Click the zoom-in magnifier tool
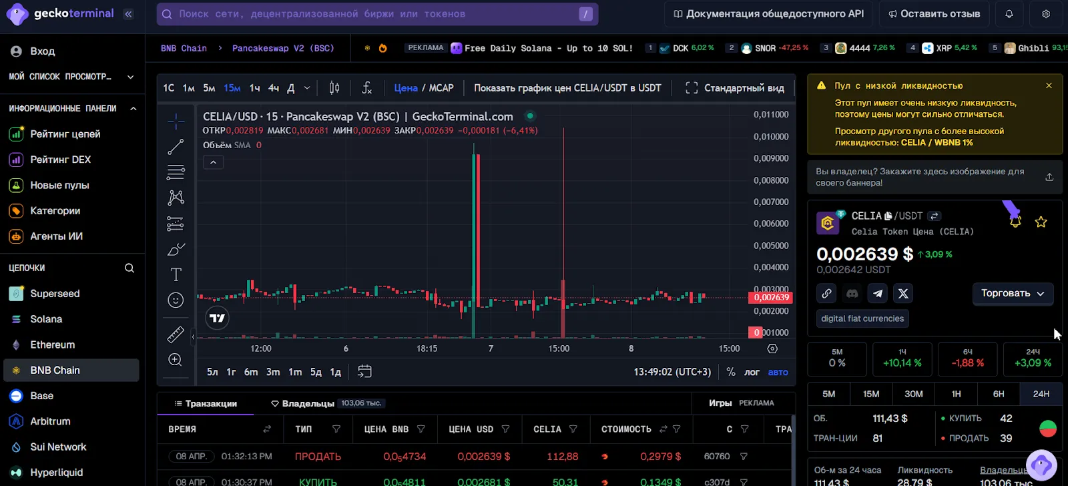Viewport: 1068px width, 486px height. (176, 360)
